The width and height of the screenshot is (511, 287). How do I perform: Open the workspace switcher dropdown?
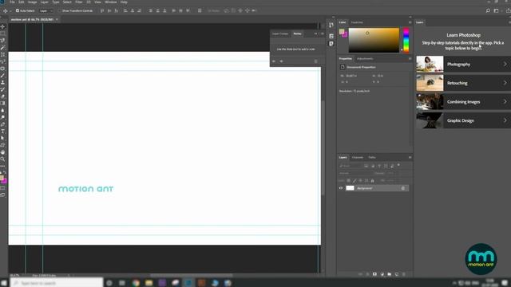[497, 10]
